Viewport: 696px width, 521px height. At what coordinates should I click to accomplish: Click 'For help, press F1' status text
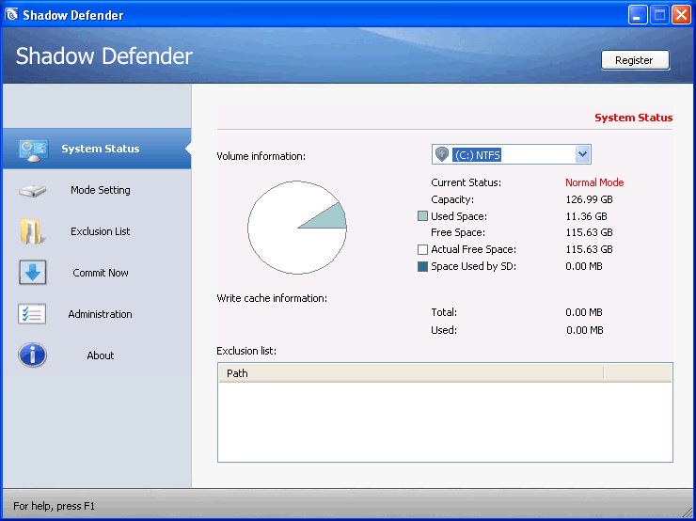[54, 506]
